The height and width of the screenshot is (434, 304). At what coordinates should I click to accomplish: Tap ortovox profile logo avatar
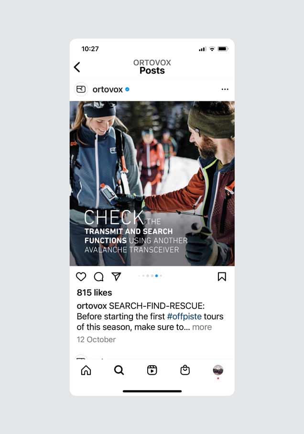(x=81, y=89)
